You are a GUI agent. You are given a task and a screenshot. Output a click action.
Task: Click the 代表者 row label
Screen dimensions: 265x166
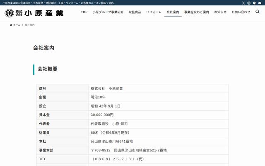44,124
